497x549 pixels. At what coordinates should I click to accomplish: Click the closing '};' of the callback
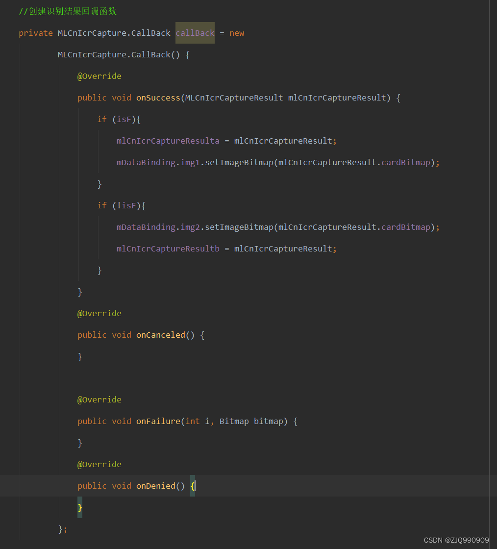pos(63,529)
